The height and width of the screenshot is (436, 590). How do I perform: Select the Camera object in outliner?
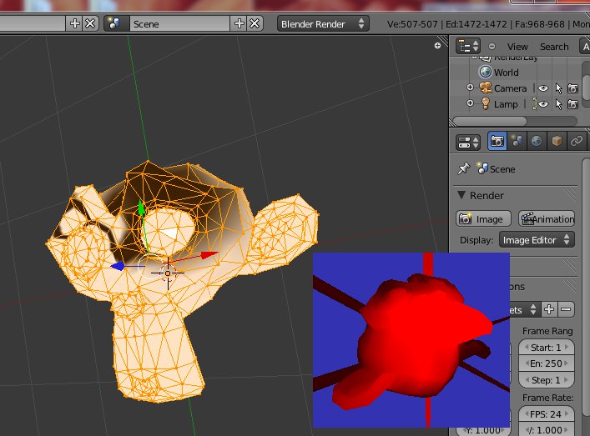(510, 88)
